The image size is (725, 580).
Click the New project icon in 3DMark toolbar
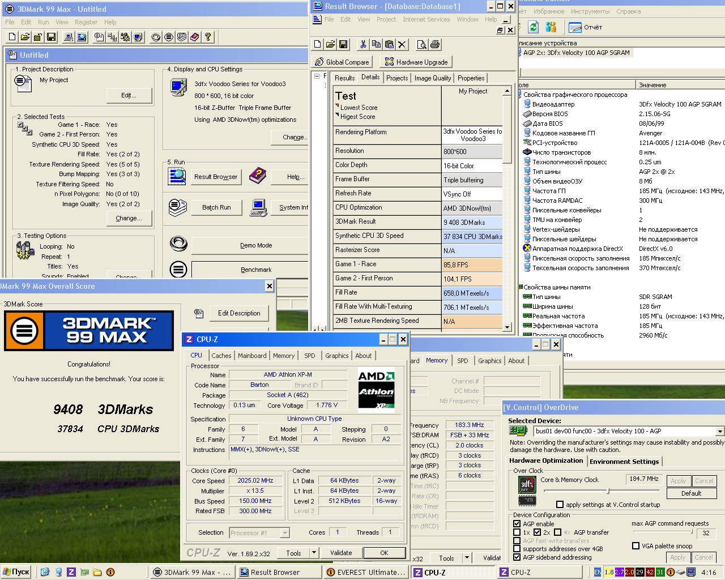pyautogui.click(x=12, y=37)
